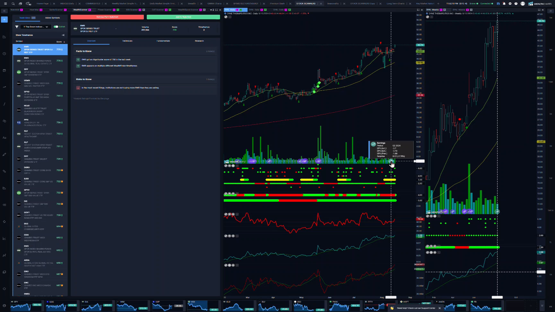
Task: Toggle the T badge on DYN - Weekly tab
Action: [445, 10]
